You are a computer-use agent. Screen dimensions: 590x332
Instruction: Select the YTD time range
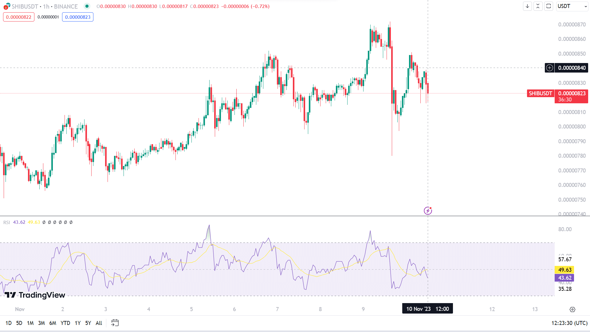65,323
